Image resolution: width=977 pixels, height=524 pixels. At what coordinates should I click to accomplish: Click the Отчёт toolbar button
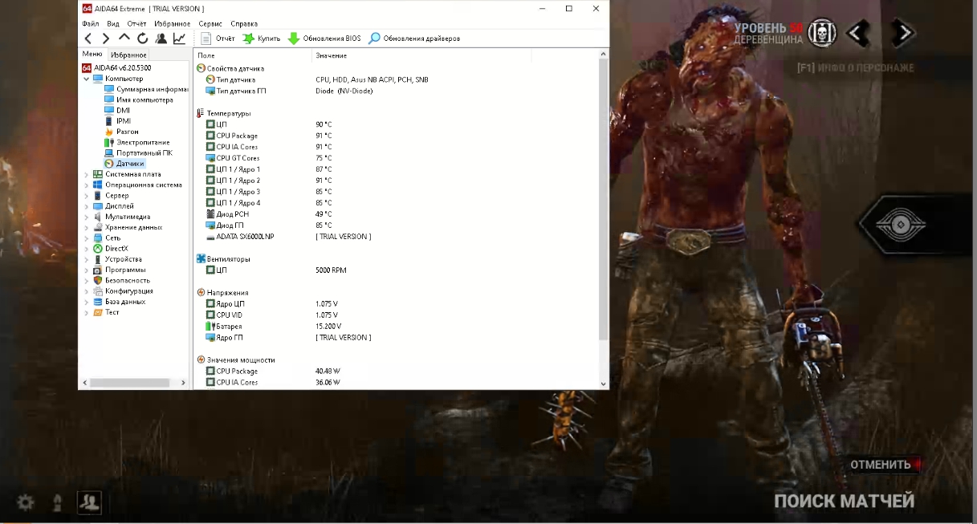pos(218,38)
